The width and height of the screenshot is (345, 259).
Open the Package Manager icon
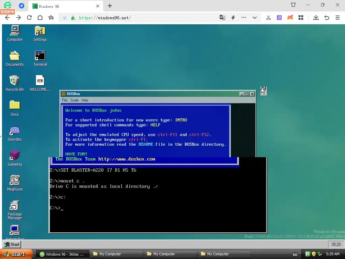click(x=15, y=210)
